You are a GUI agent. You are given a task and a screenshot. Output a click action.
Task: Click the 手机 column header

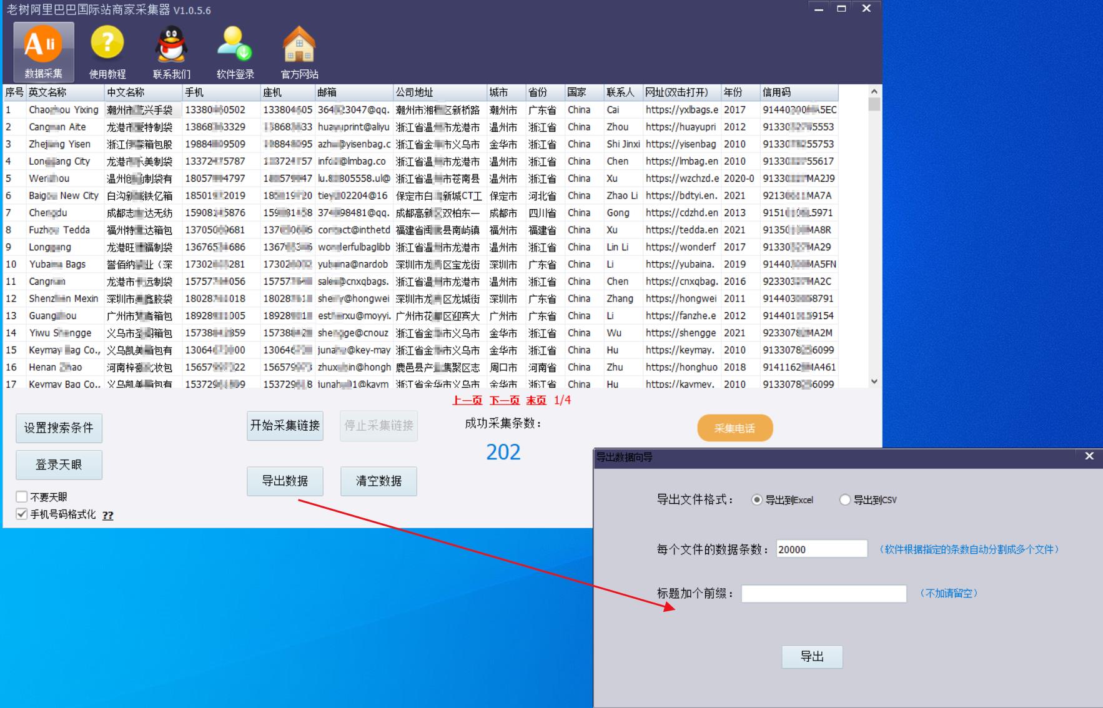(221, 92)
